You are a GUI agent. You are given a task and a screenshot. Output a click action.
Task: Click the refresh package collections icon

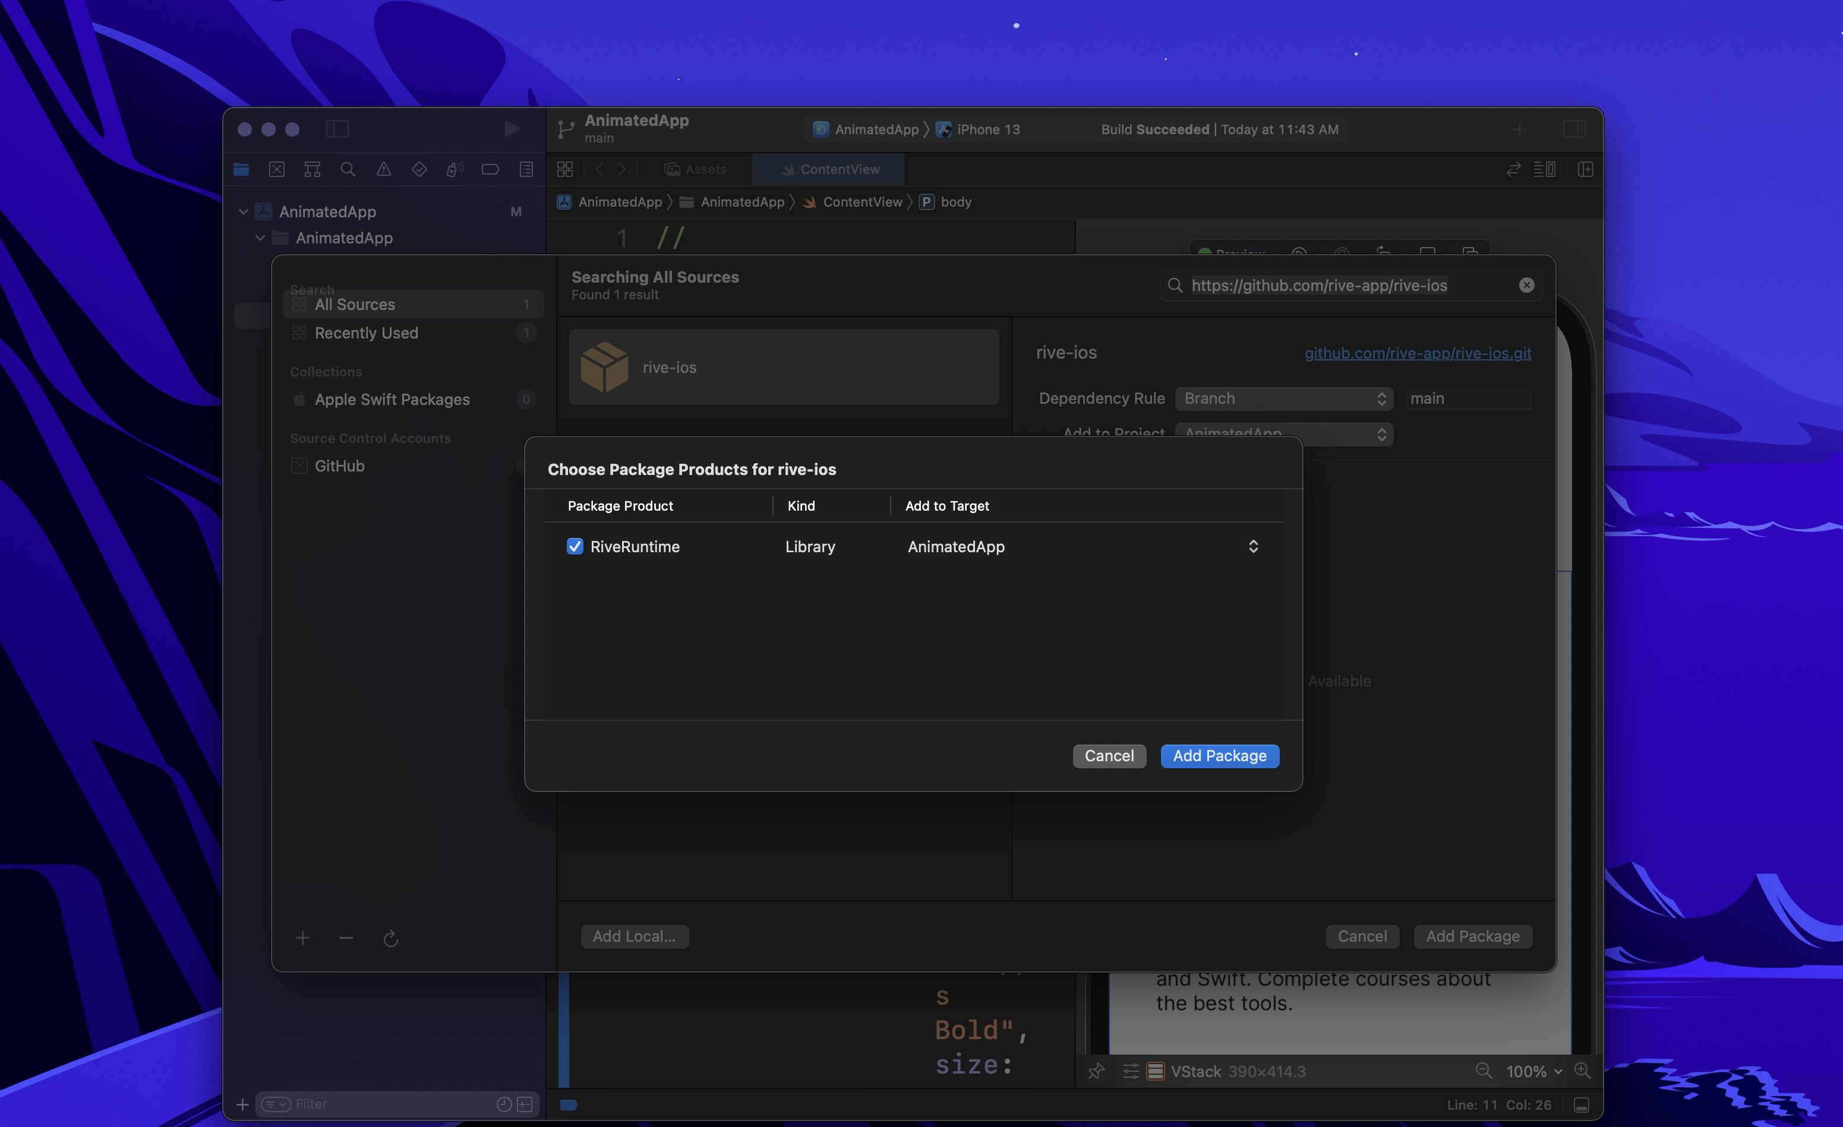coord(390,938)
